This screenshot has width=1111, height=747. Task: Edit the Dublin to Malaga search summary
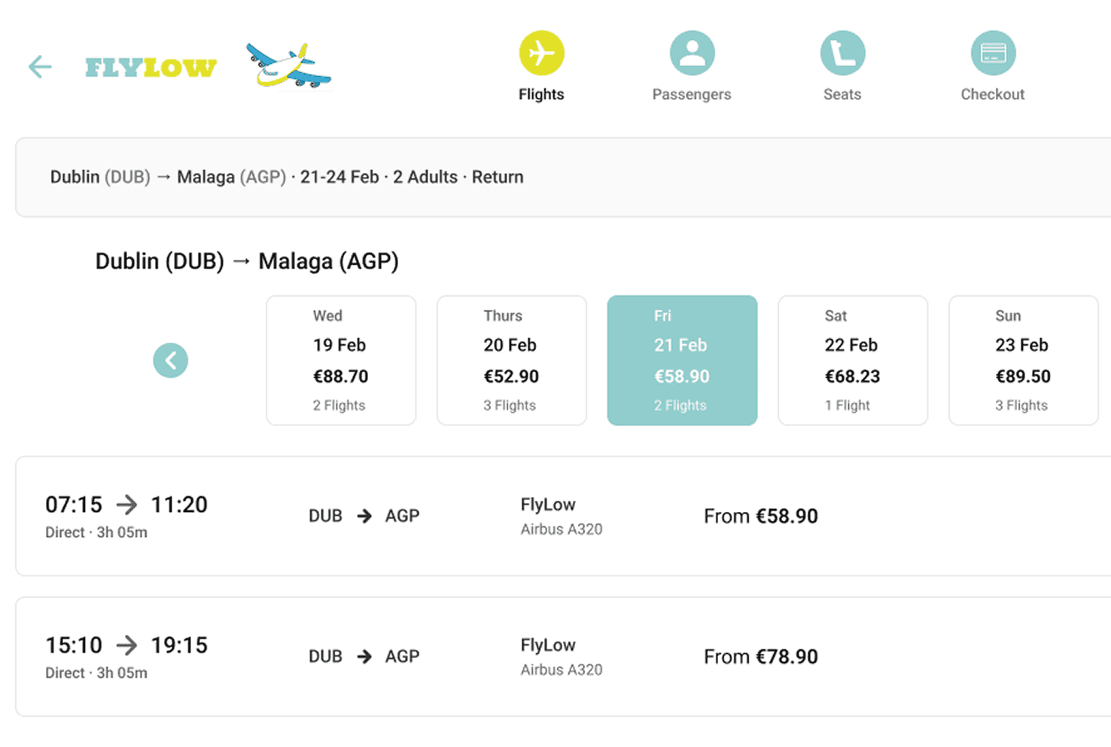287,178
